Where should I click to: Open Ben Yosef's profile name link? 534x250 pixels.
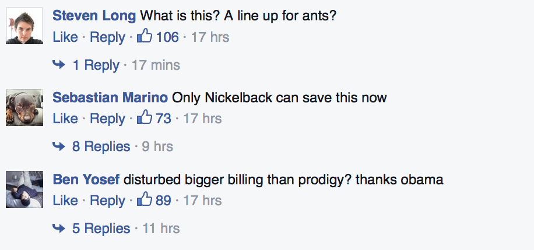86,180
